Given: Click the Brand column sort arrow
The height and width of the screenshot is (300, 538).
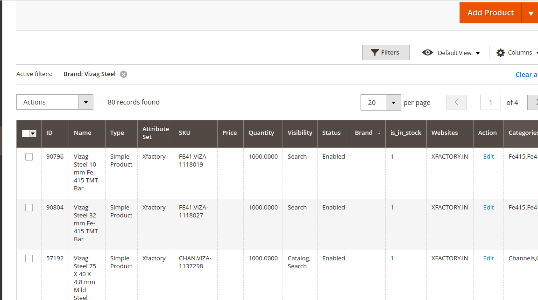Looking at the screenshot, I should (x=379, y=133).
